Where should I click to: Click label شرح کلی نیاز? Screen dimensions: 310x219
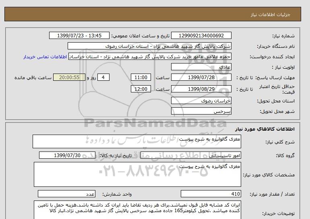point(280,142)
